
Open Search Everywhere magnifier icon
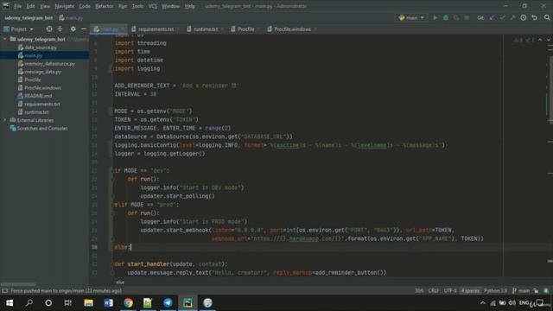[547, 17]
